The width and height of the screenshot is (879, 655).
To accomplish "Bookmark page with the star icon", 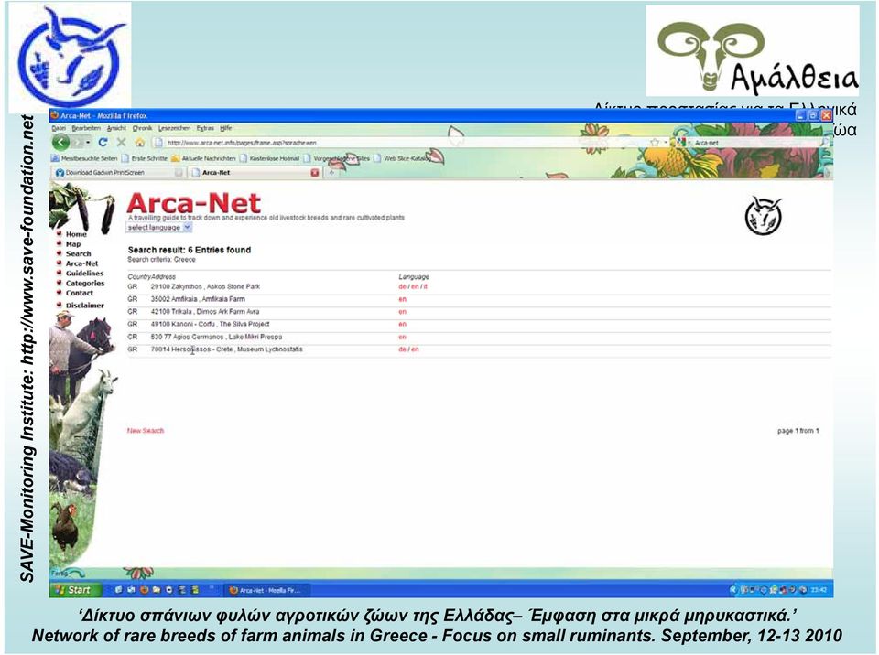I will [x=654, y=143].
